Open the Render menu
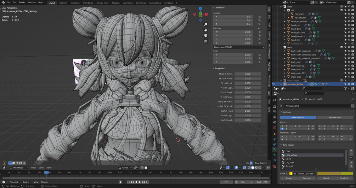Image resolution: width=356 pixels, height=188 pixels. 22,2
